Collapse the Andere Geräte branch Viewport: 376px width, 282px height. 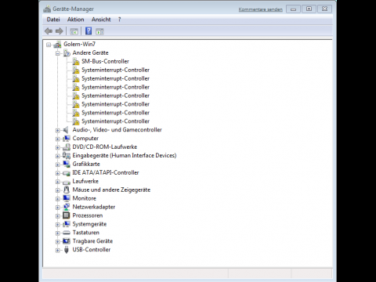[58, 53]
